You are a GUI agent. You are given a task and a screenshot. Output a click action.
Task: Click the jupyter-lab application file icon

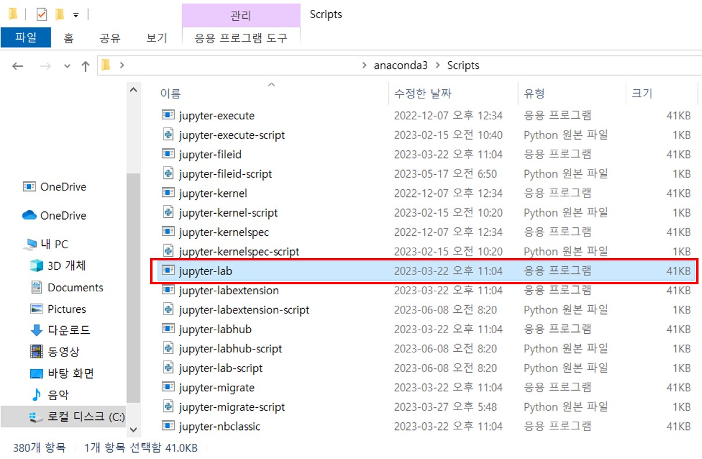coord(168,271)
